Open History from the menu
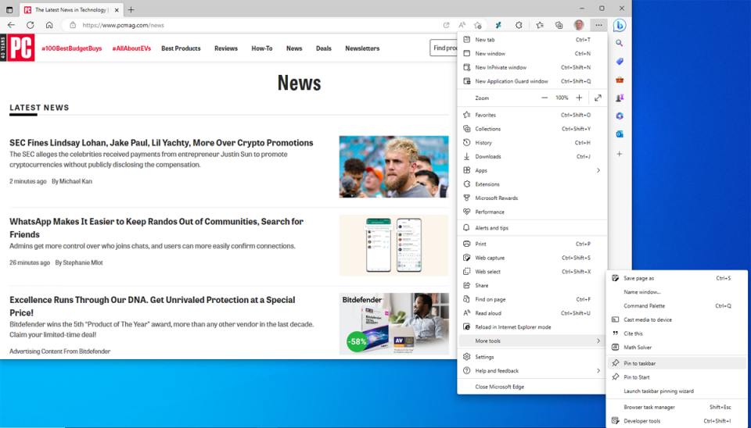751x428 pixels. click(x=532, y=142)
